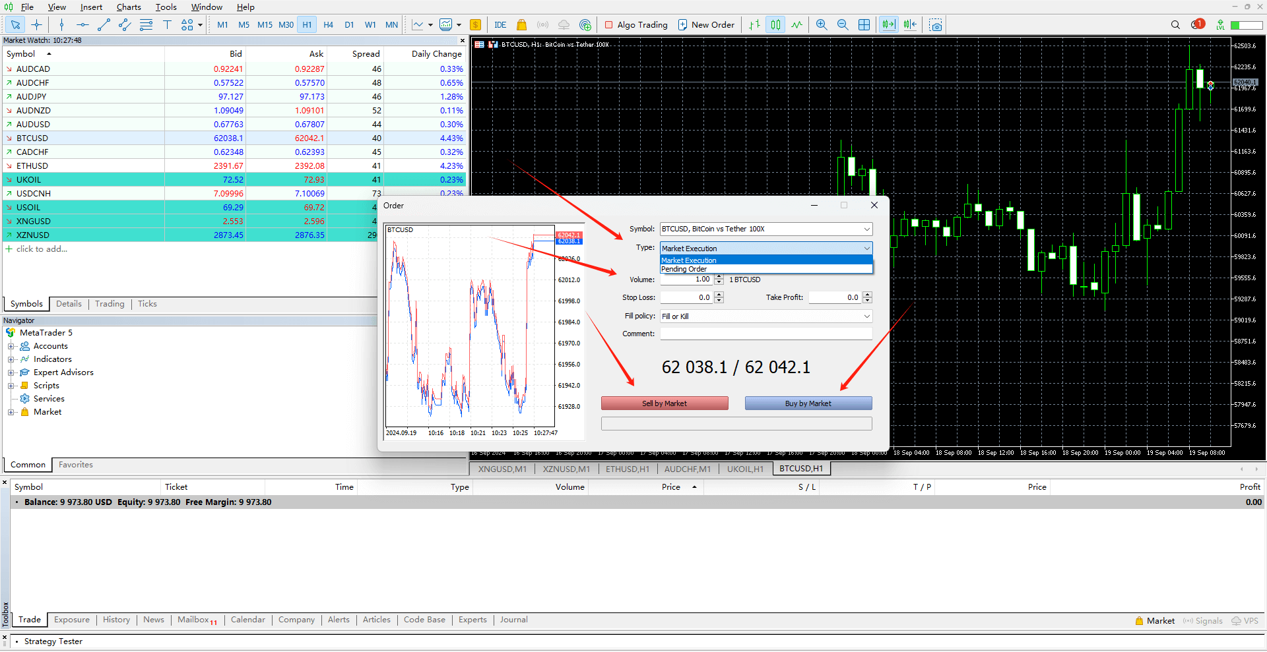Open the signals broadcast icon
The height and width of the screenshot is (652, 1267).
tap(542, 25)
